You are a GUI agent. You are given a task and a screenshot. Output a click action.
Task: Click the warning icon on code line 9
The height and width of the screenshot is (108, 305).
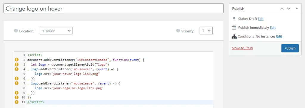[x=17, y=93]
